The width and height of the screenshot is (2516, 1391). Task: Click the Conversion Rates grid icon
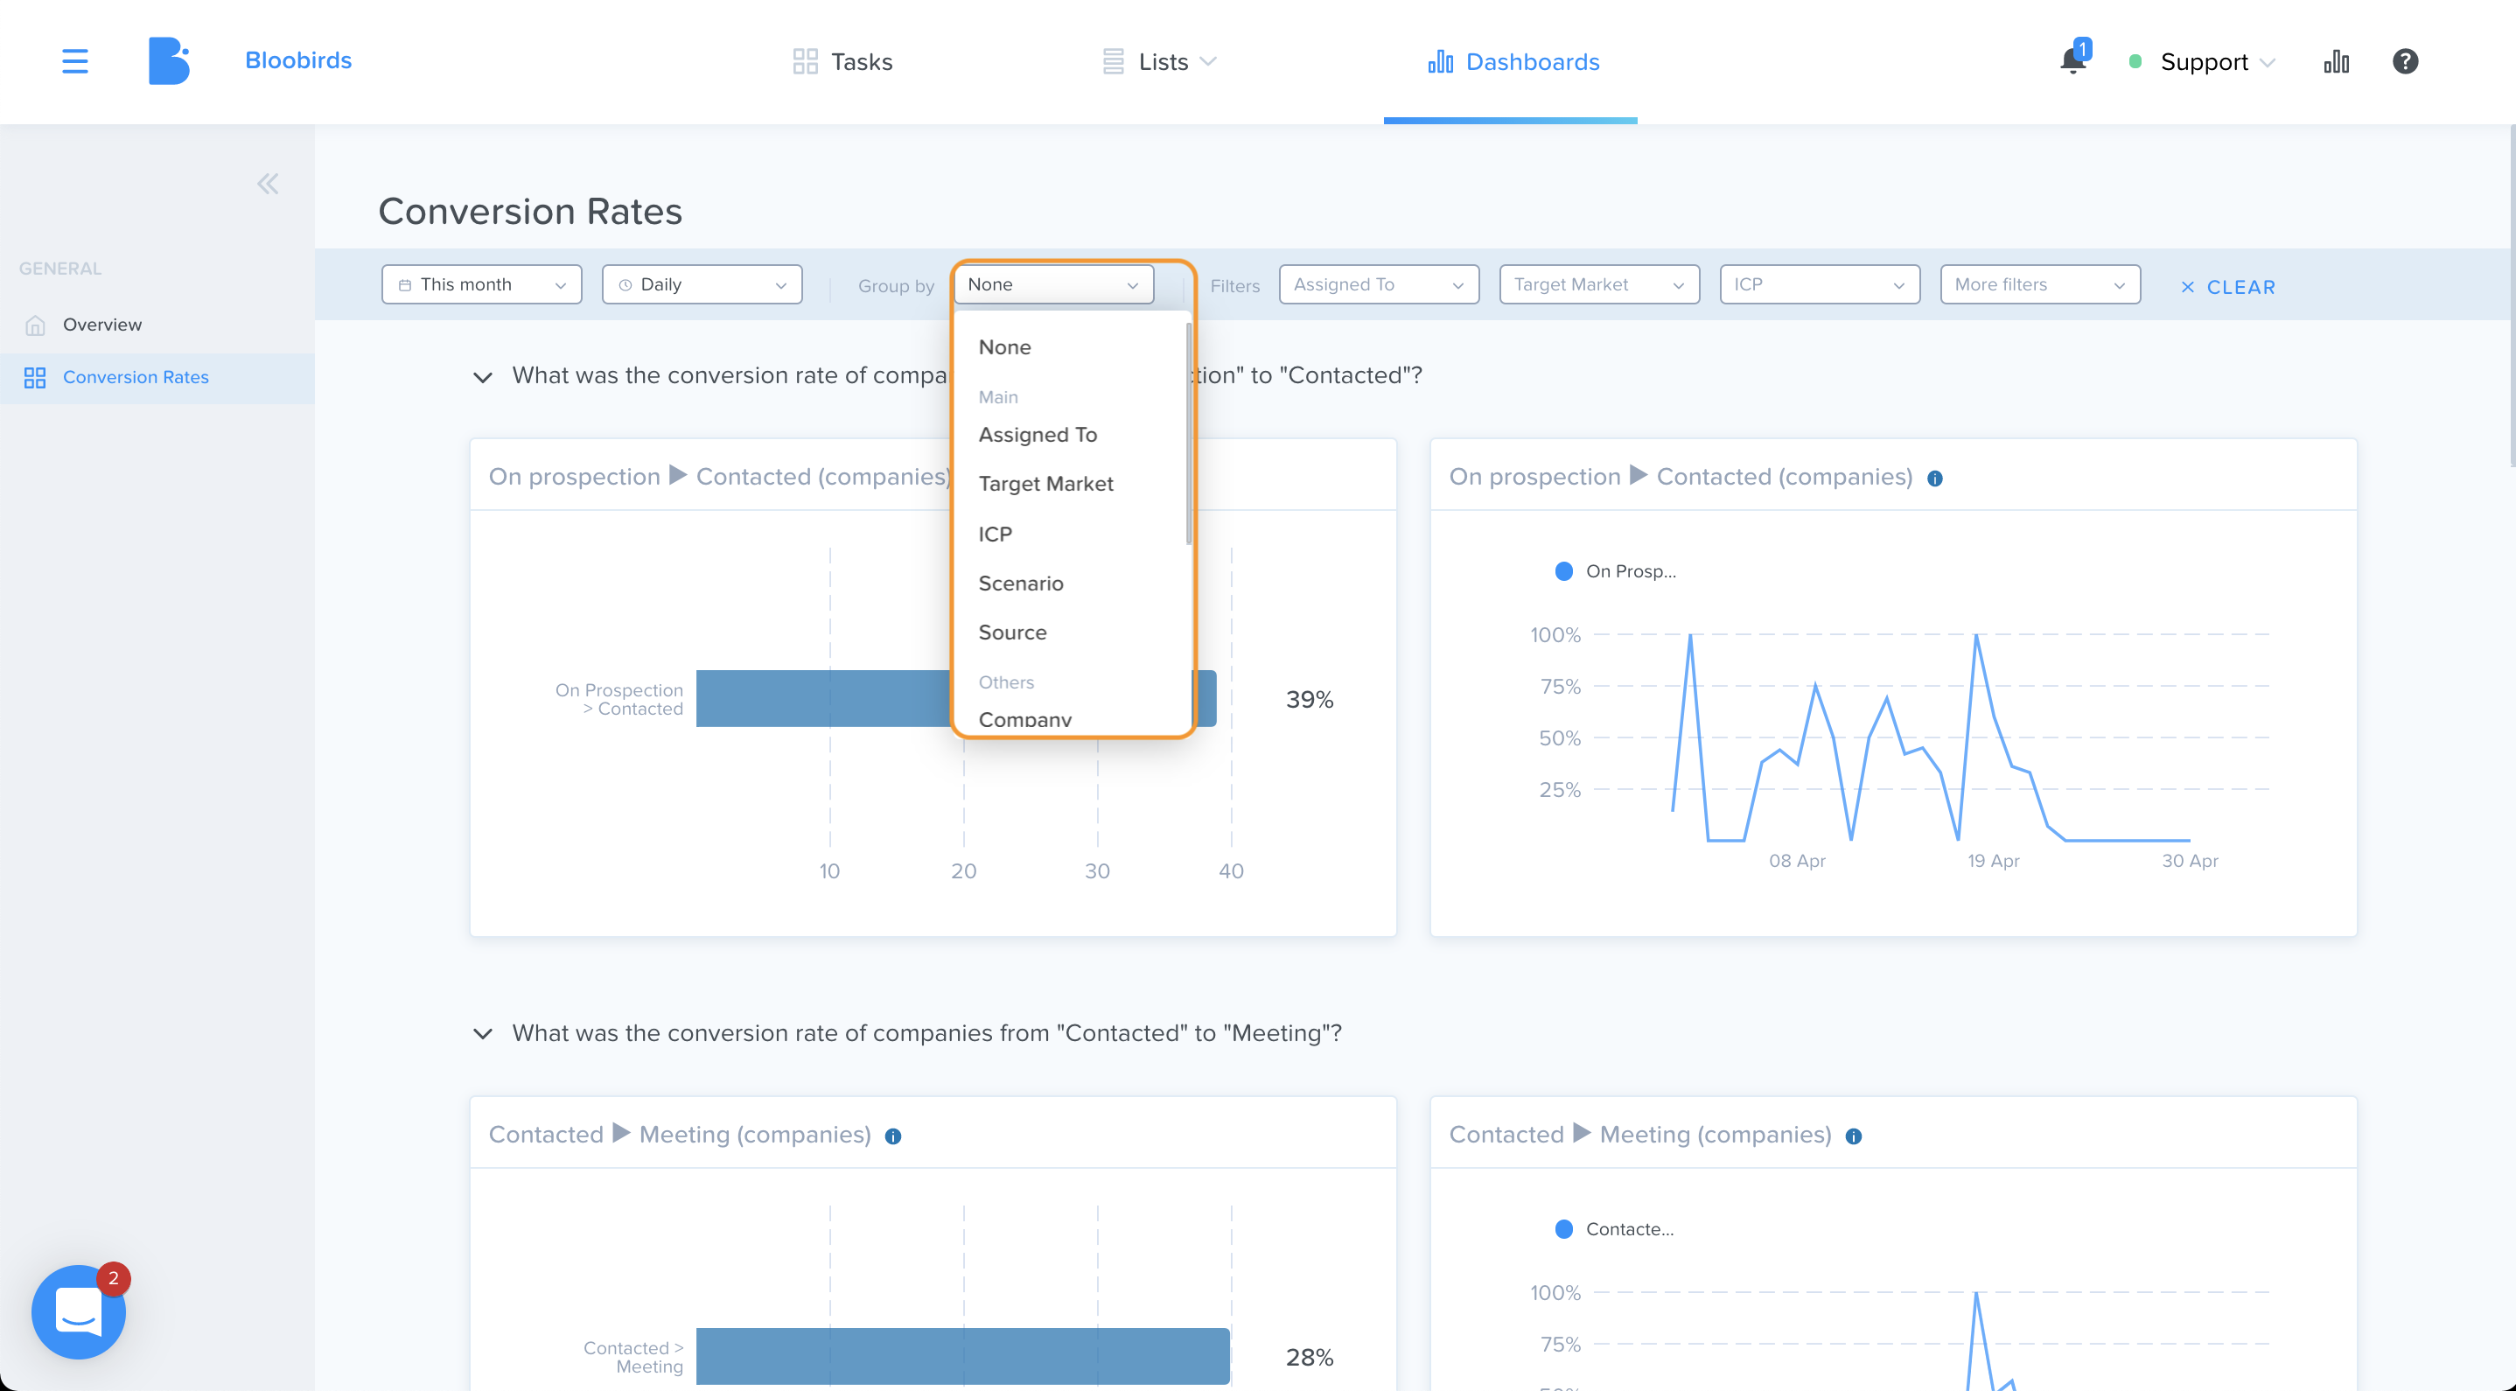pos(35,378)
